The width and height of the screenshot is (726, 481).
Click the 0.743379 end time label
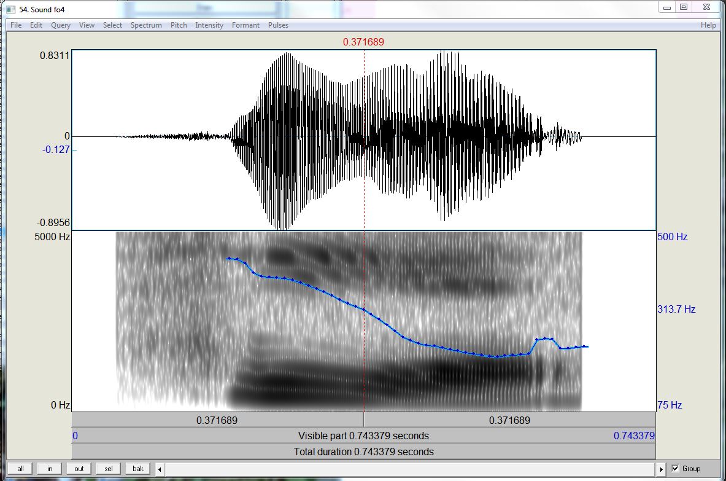[635, 436]
